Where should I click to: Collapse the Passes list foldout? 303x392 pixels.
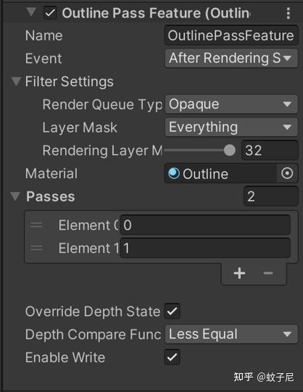15,196
